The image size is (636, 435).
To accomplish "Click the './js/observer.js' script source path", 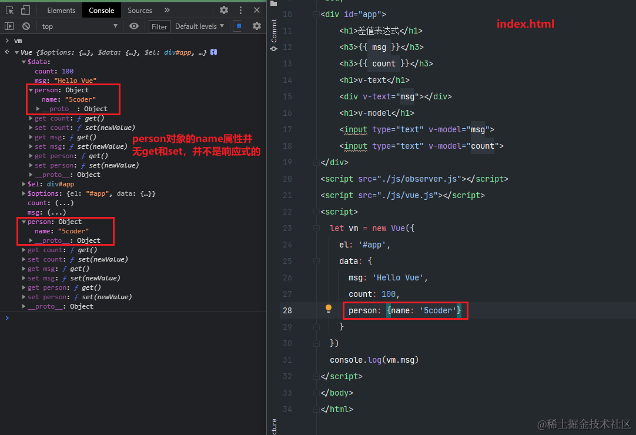I will 420,179.
